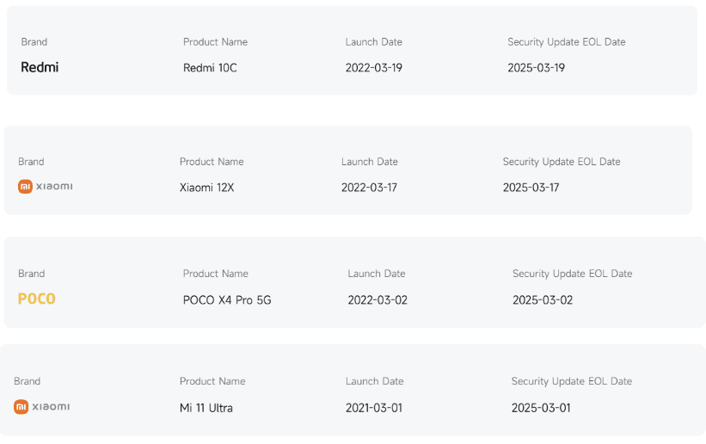This screenshot has height=444, width=706.
Task: Click Xiaomi logo beside Xiaomi 12X
Action: point(45,187)
